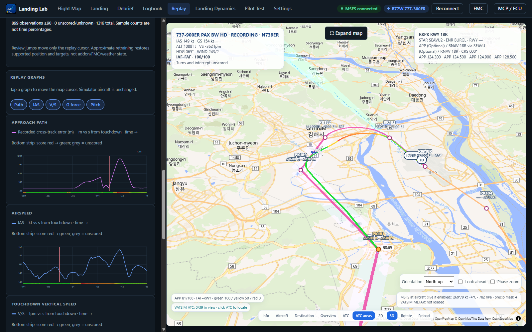Click VATSIM ATC locate message

[211, 307]
